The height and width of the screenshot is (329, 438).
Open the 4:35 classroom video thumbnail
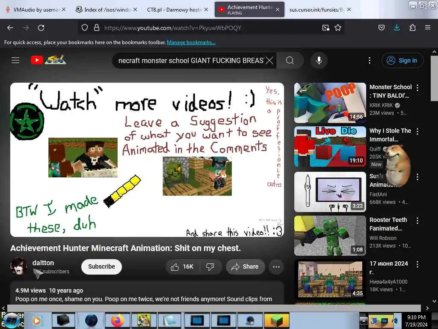[330, 279]
